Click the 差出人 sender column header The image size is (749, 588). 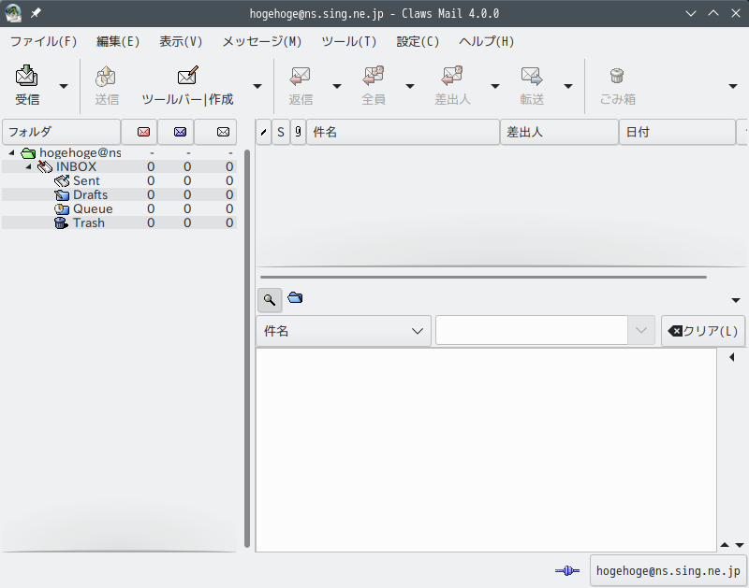point(559,132)
